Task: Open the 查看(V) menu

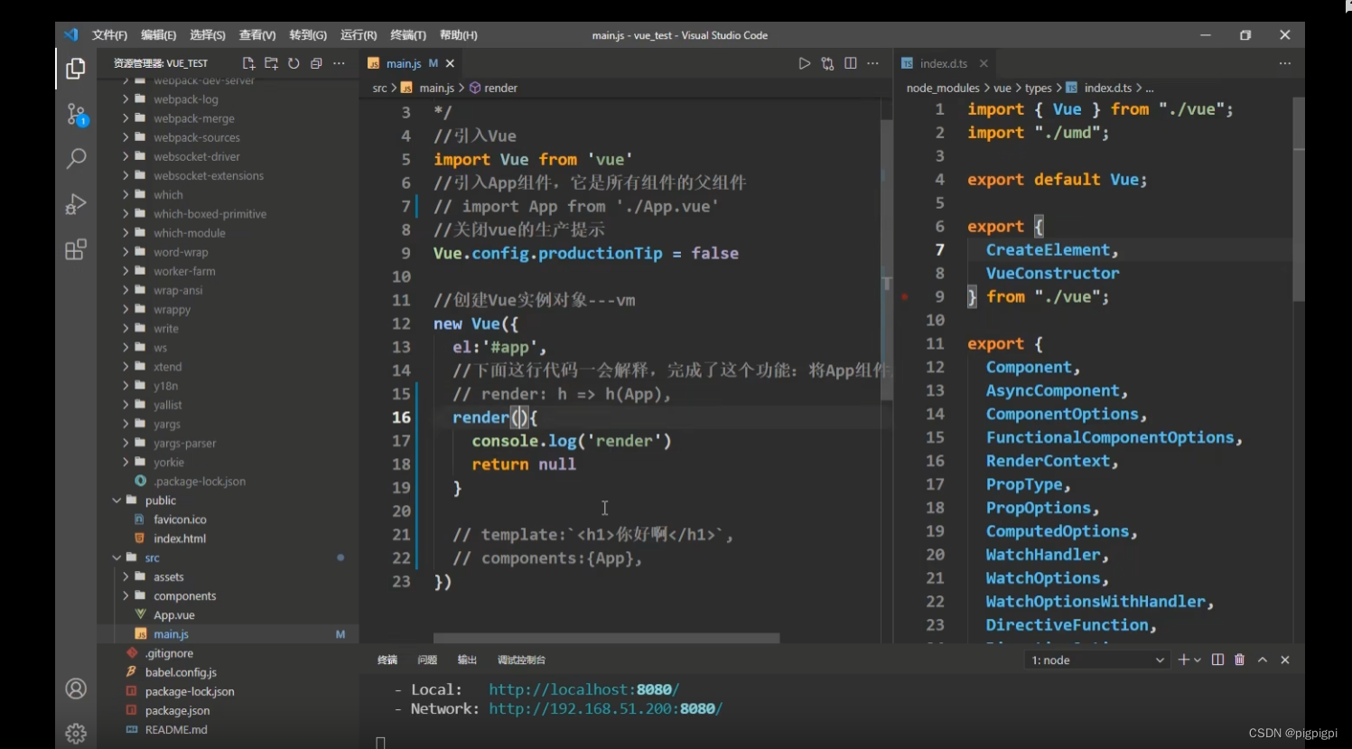Action: coord(257,35)
